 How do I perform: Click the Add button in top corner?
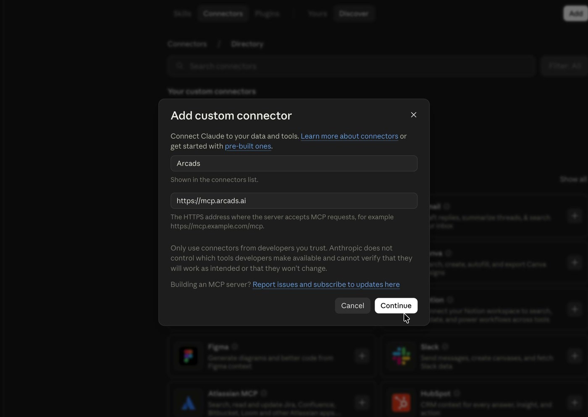tap(575, 13)
